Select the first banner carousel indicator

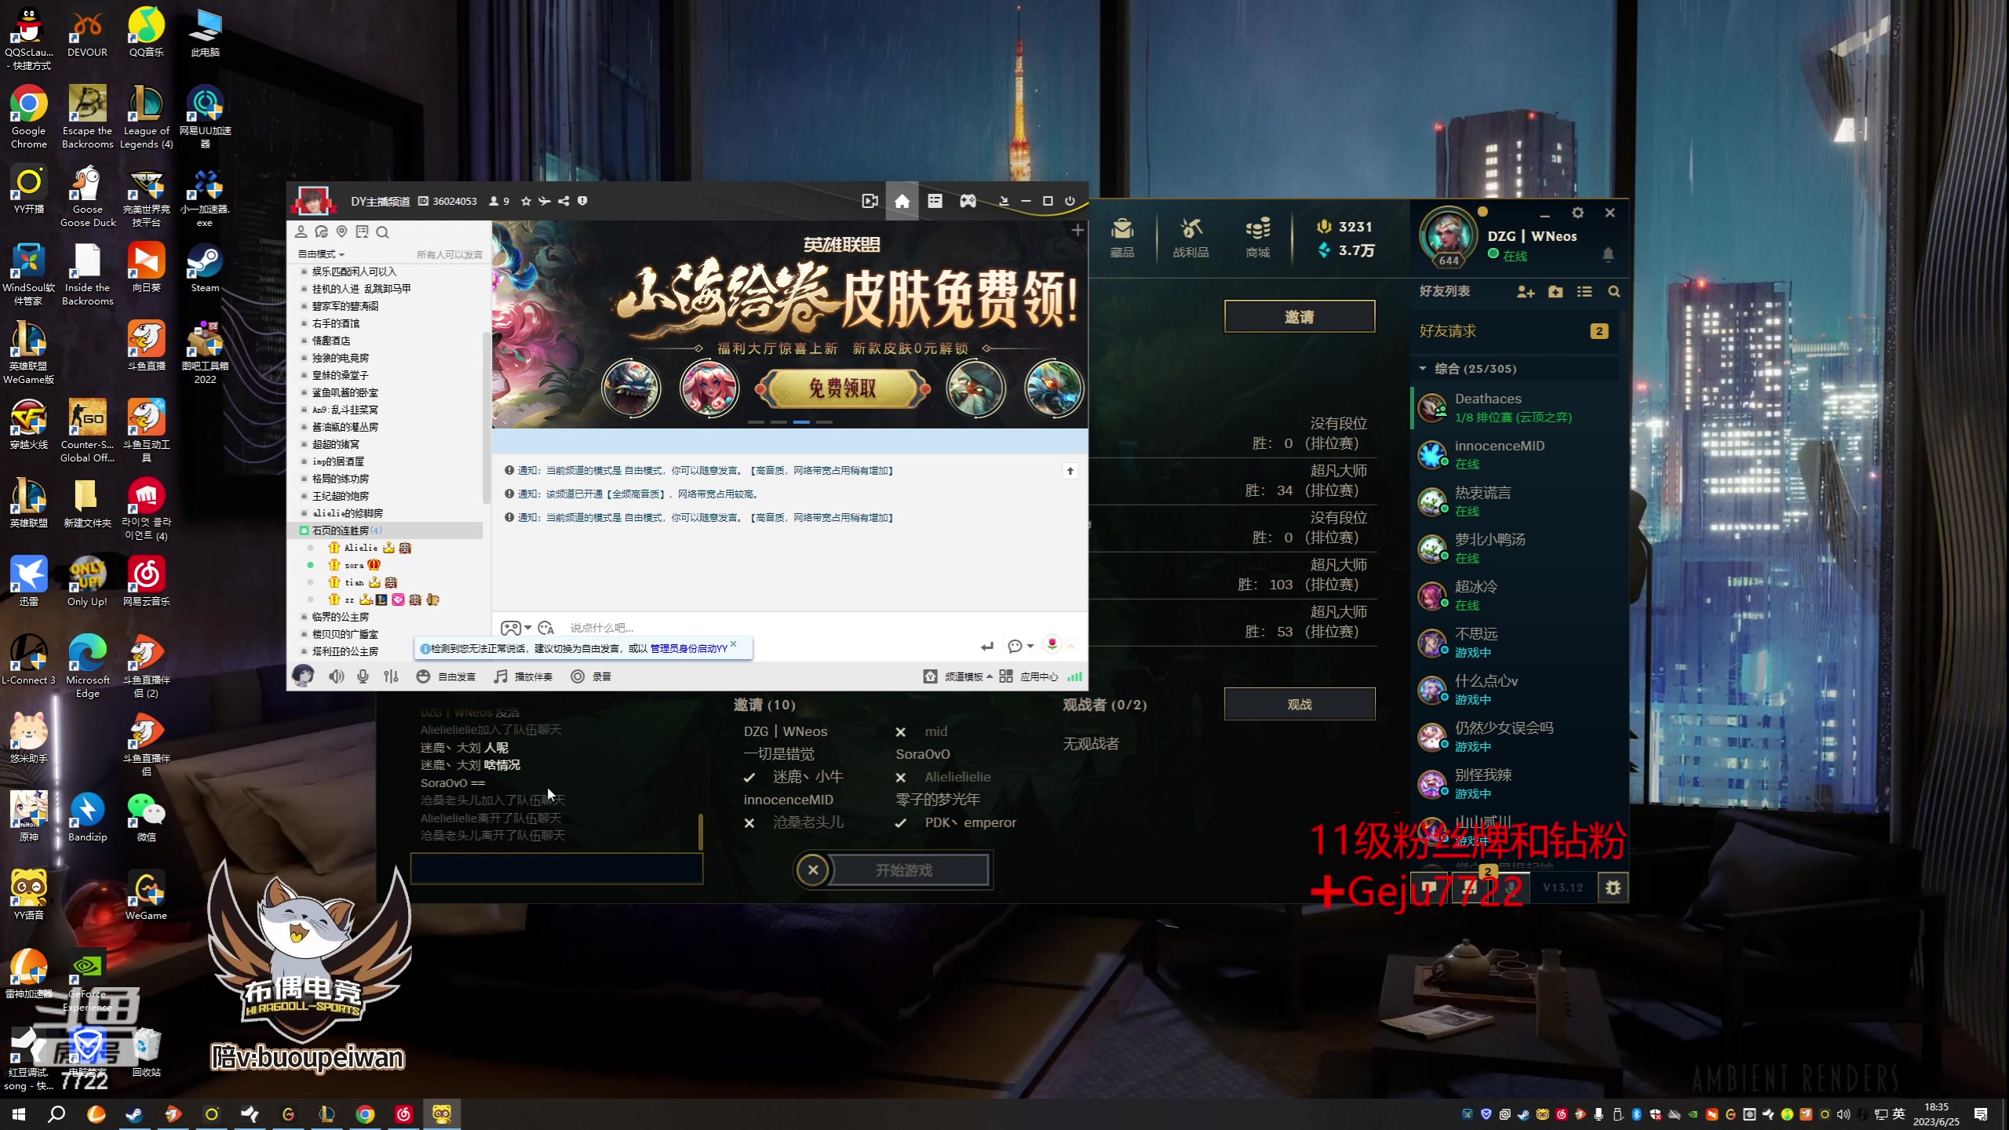(x=756, y=422)
